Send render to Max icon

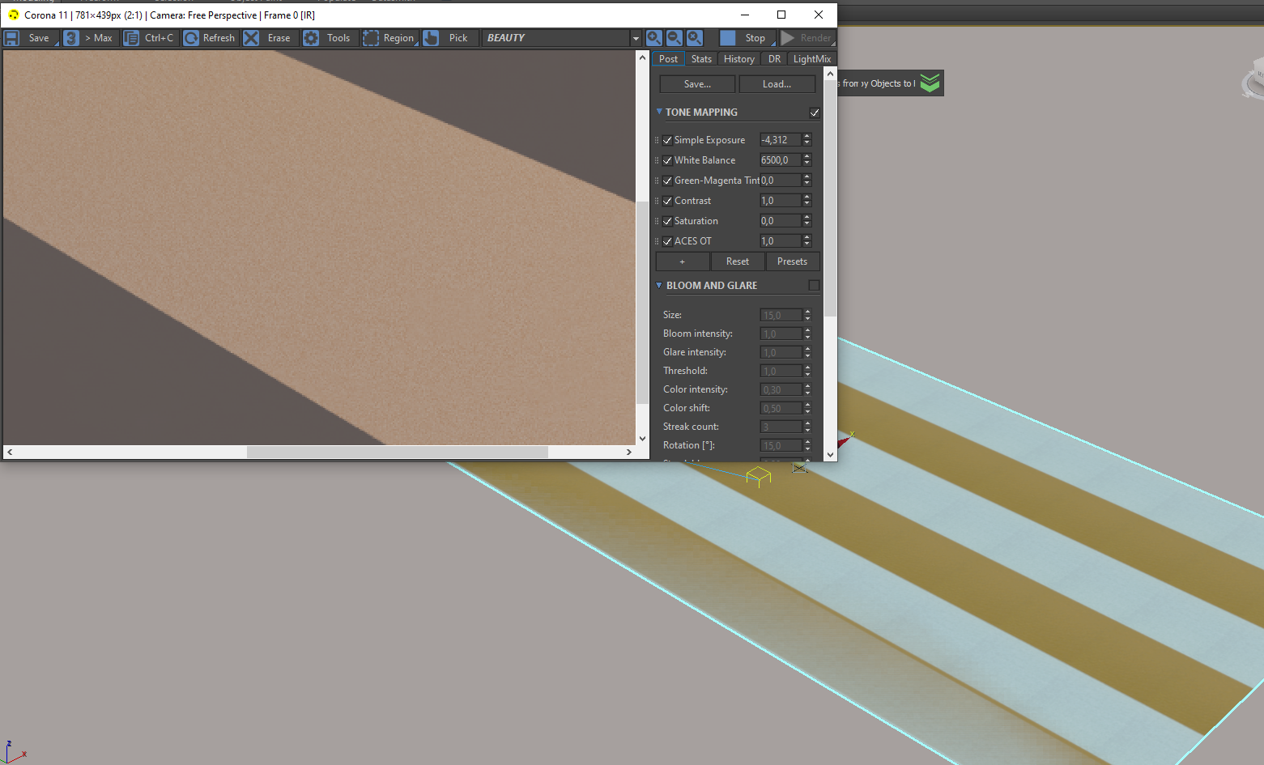point(71,38)
